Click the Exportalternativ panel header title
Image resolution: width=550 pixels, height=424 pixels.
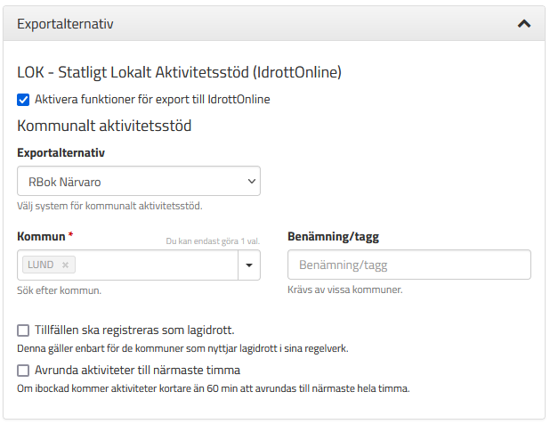click(65, 24)
